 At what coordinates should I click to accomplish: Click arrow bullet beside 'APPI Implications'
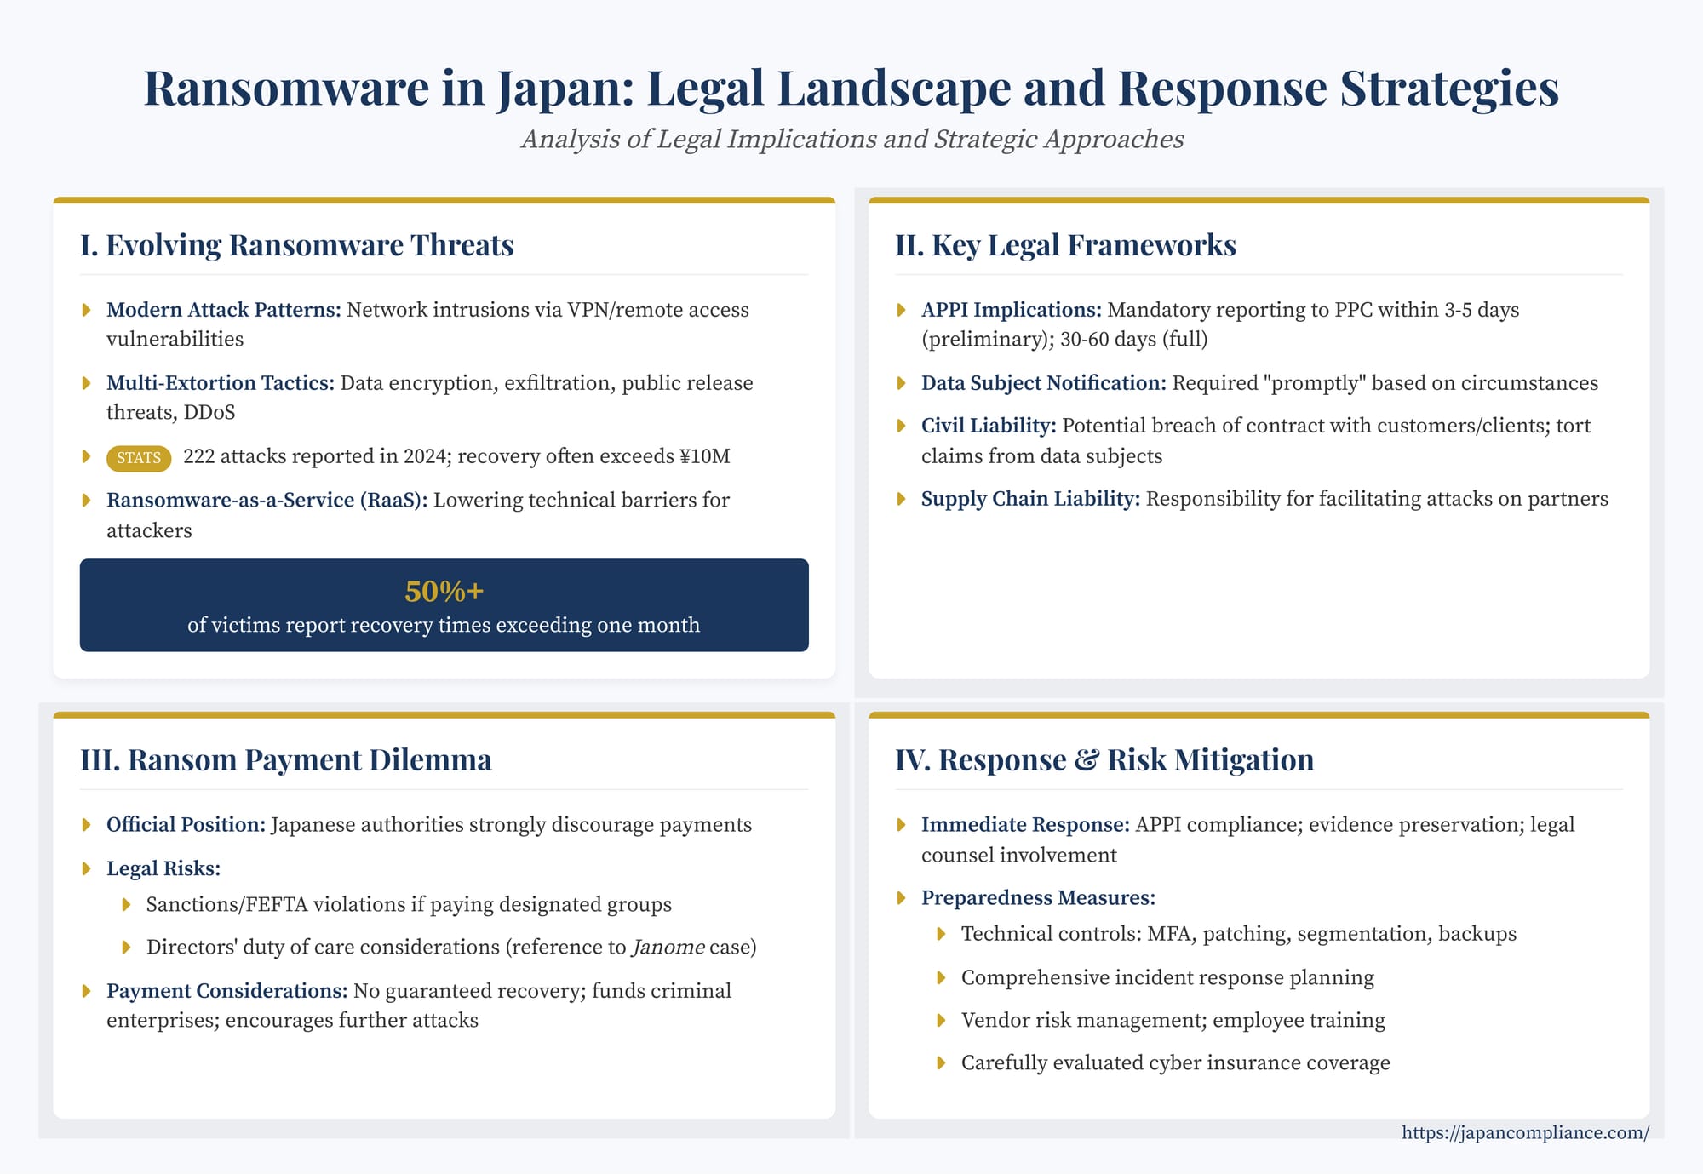click(x=901, y=310)
